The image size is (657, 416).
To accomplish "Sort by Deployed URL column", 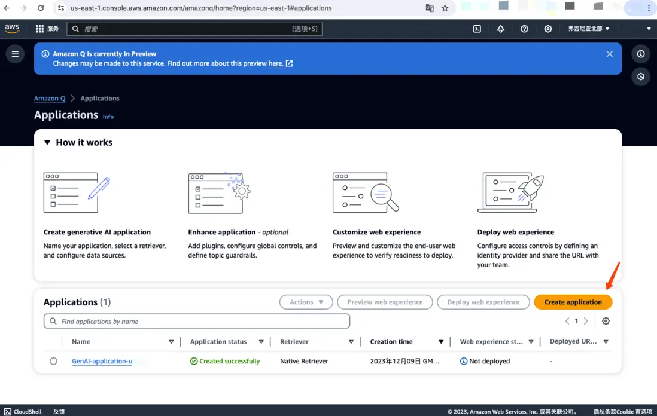I will (x=606, y=342).
